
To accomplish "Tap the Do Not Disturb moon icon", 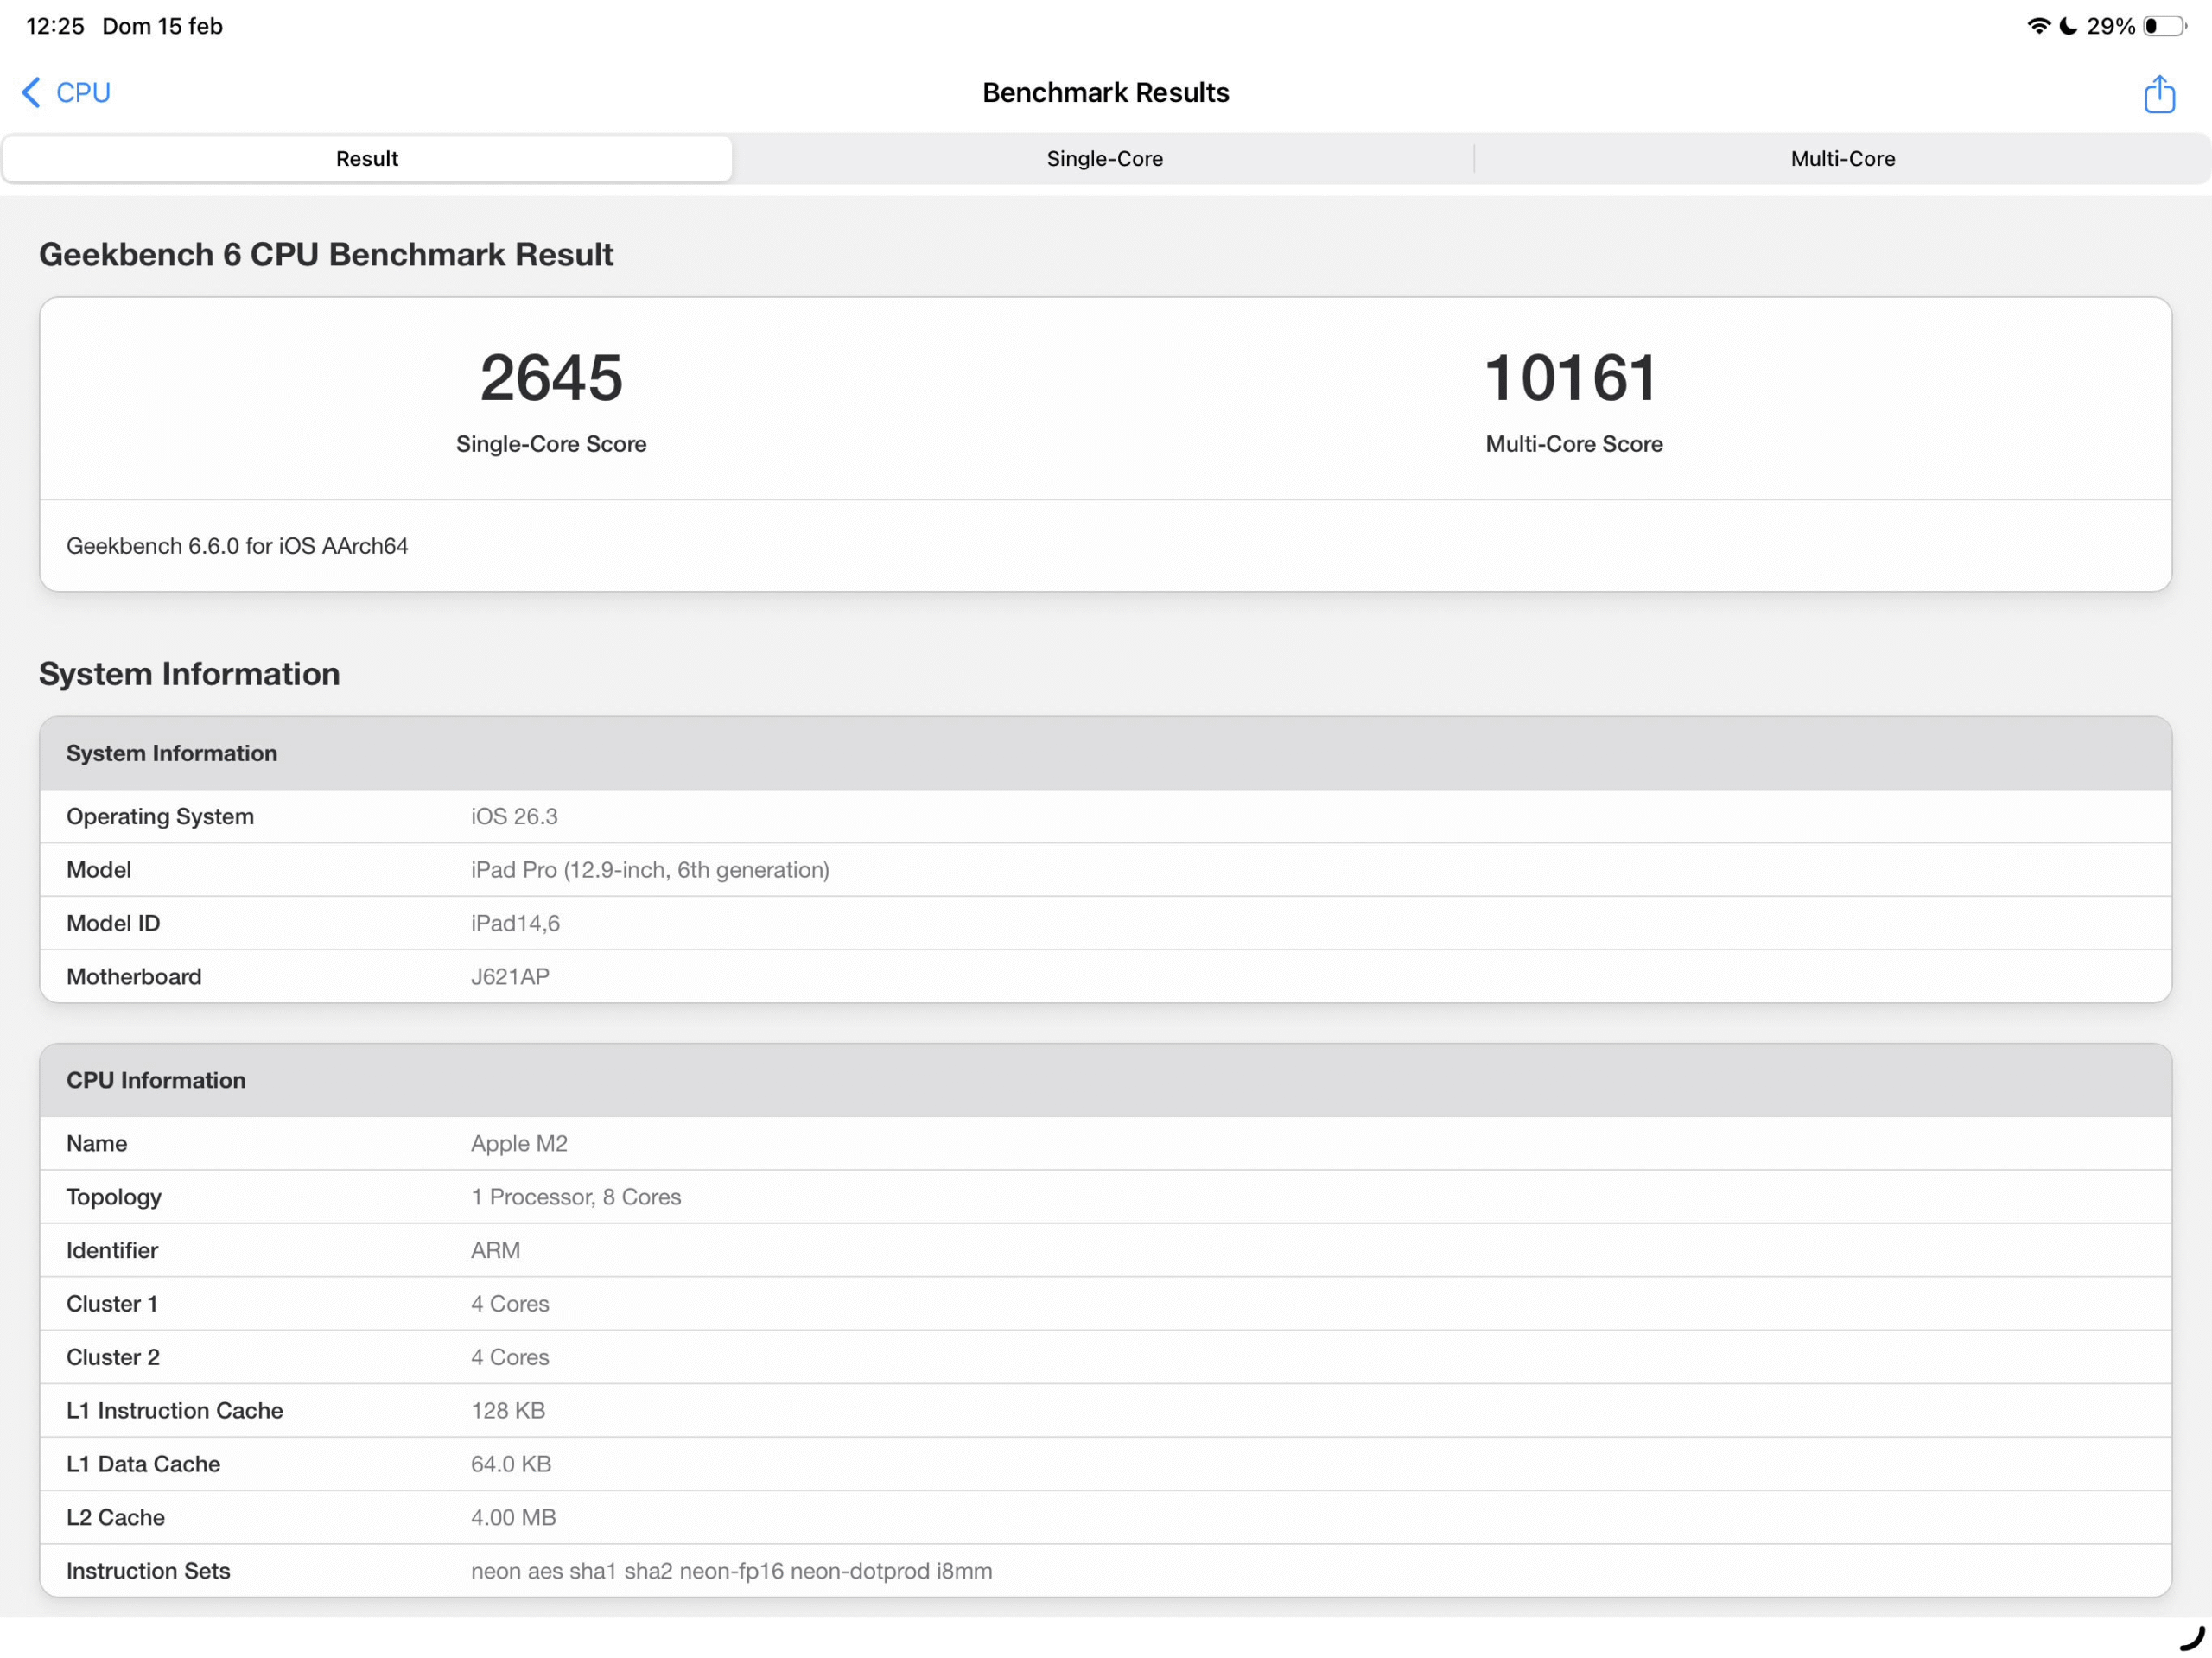I will click(x=2068, y=26).
